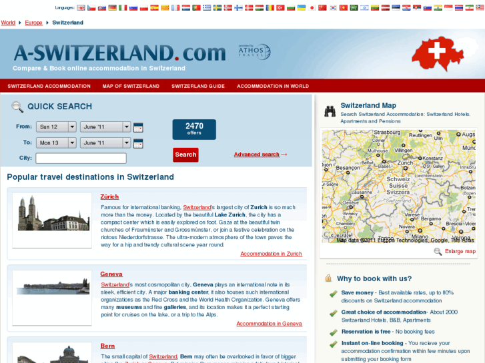Viewport: 485px width, 363px height.
Task: Select the Danish flag language
Action: coord(249,8)
